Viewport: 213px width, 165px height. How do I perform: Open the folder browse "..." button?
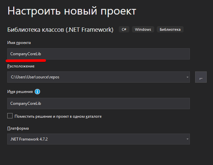point(201,77)
